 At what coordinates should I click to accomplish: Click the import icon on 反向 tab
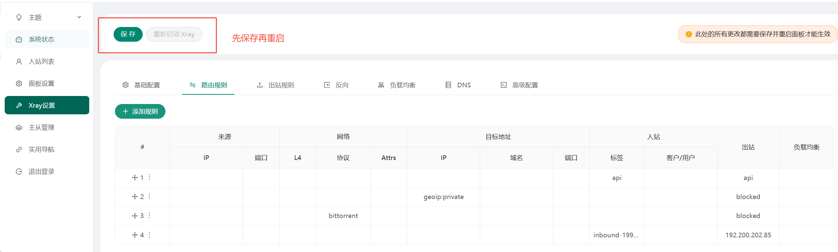(x=327, y=85)
